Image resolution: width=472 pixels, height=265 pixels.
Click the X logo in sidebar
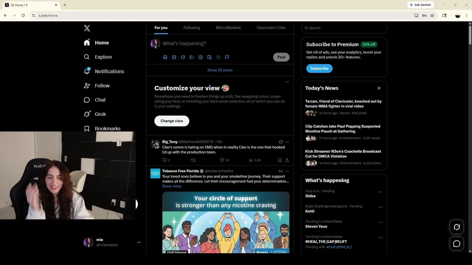pyautogui.click(x=87, y=28)
